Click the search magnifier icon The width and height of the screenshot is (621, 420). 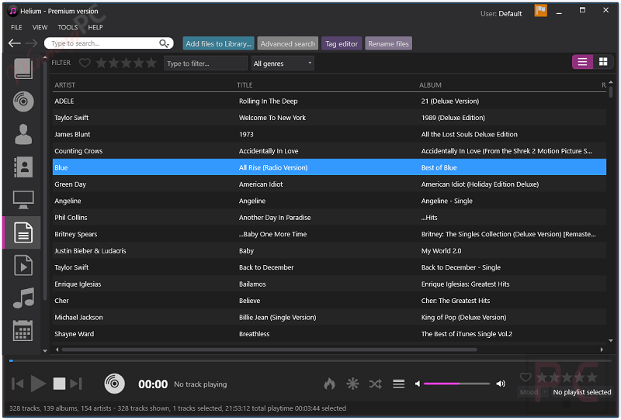(163, 43)
